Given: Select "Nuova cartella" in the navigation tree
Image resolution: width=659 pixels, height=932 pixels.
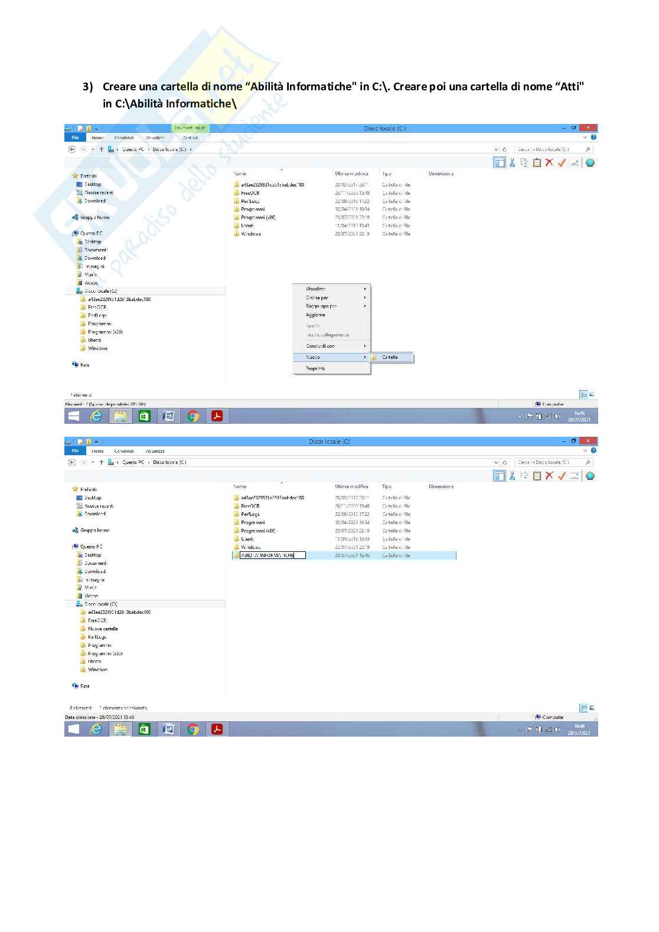Looking at the screenshot, I should [103, 629].
